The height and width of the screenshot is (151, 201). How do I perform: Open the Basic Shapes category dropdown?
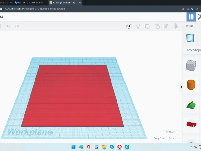coord(192,50)
